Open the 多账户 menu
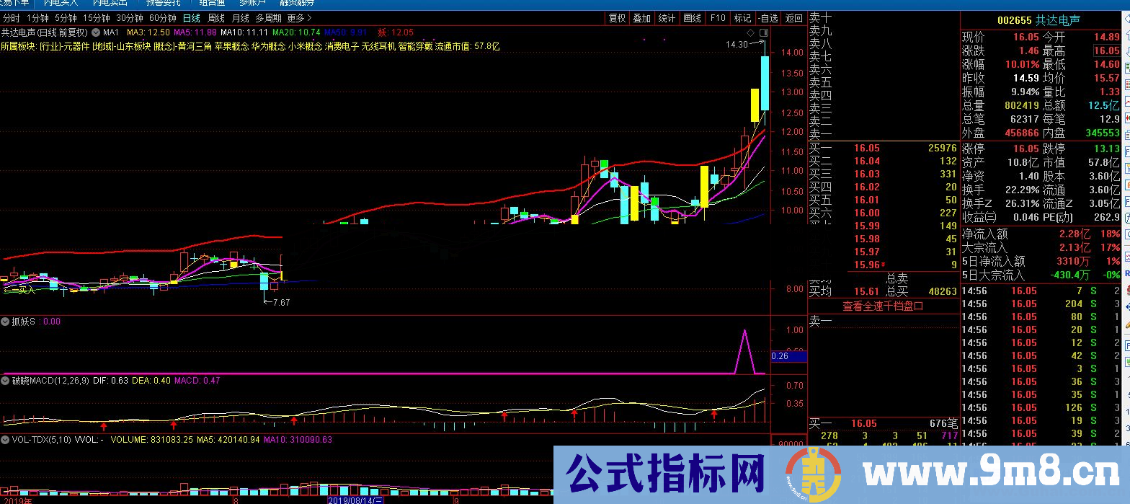This screenshot has height=504, width=1130. point(254,3)
